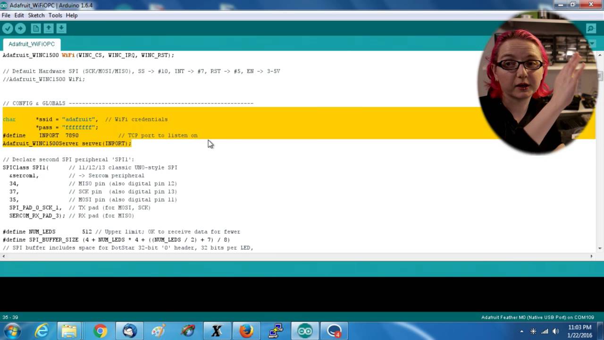Click the Adafruit_WINC1500 WiFi declaration line

click(88, 55)
